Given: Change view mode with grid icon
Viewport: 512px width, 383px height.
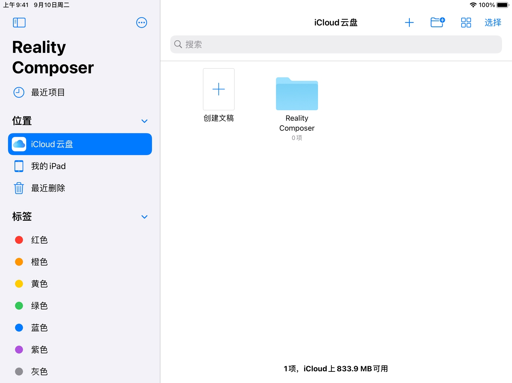Looking at the screenshot, I should pos(466,23).
